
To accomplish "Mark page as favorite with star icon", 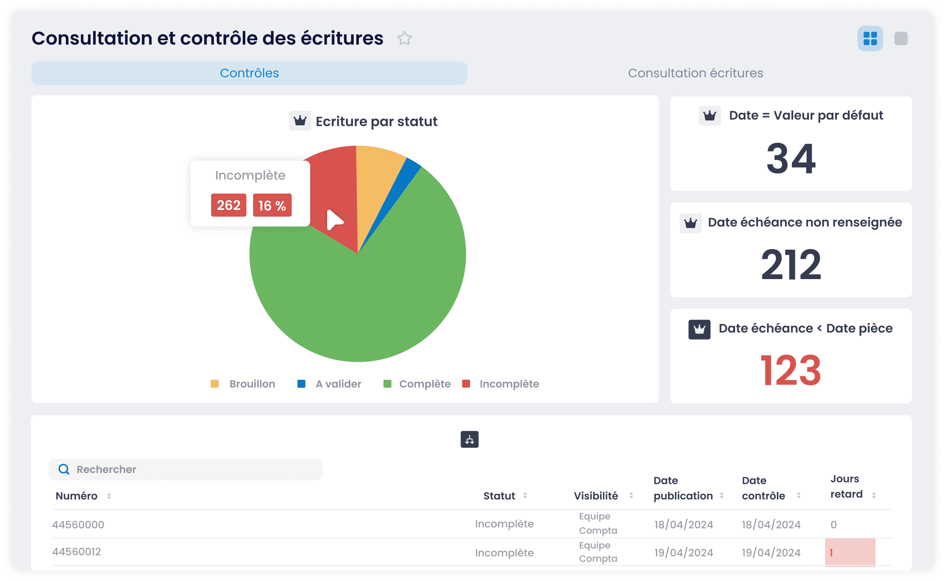I will tap(404, 39).
